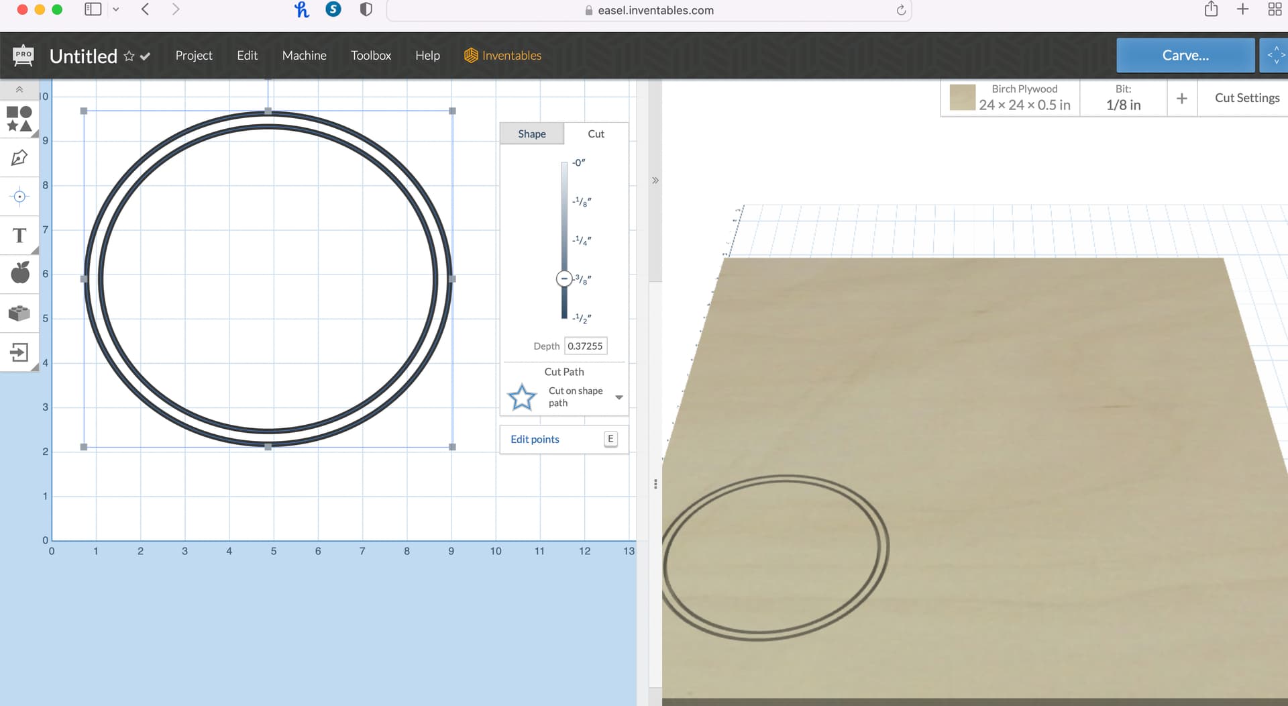Click the cut depth slider handle
The height and width of the screenshot is (706, 1288).
tap(564, 279)
